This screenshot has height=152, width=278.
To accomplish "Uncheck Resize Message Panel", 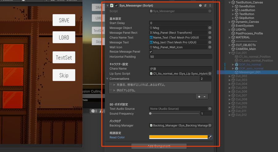I will [151, 52].
